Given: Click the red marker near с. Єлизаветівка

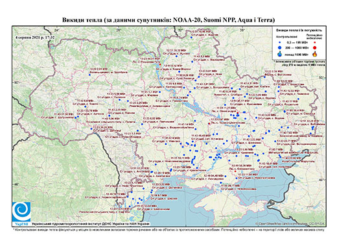Looking at the screenshot, I should [x=235, y=171].
